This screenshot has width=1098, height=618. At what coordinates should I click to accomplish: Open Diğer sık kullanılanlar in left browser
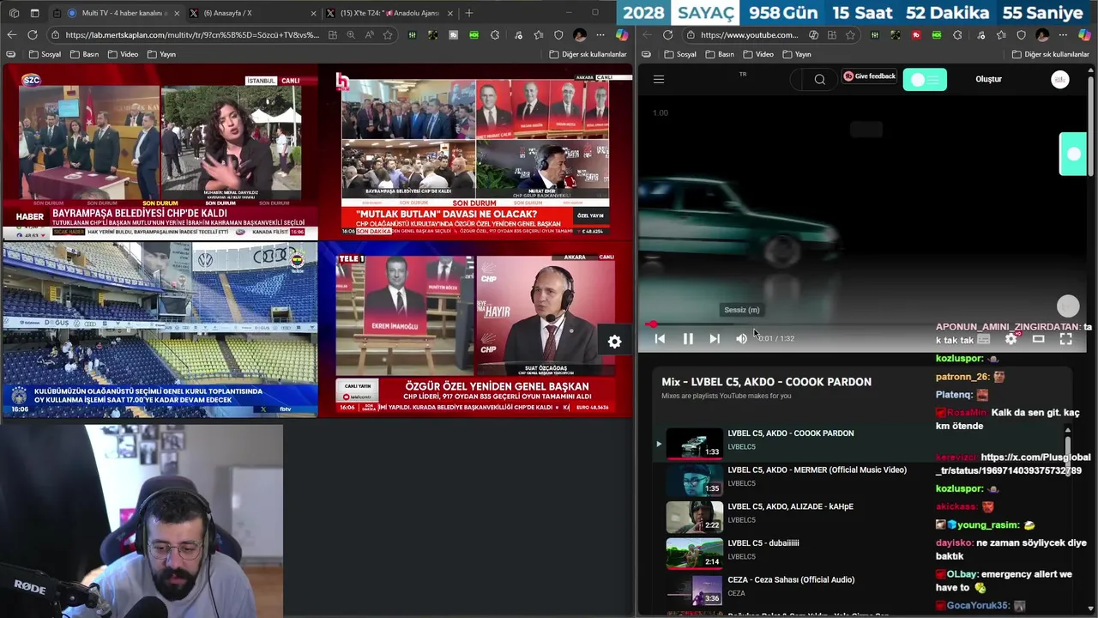[588, 54]
